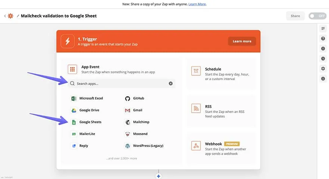The image size is (329, 179).
Task: Open the Learn More link in banner
Action: click(x=197, y=4)
